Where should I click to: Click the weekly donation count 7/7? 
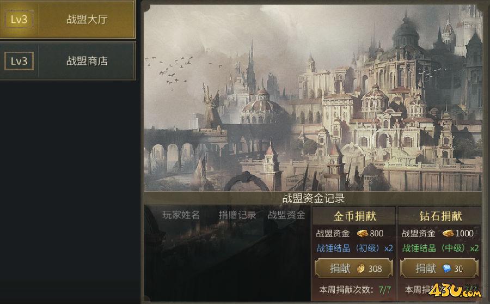point(385,290)
